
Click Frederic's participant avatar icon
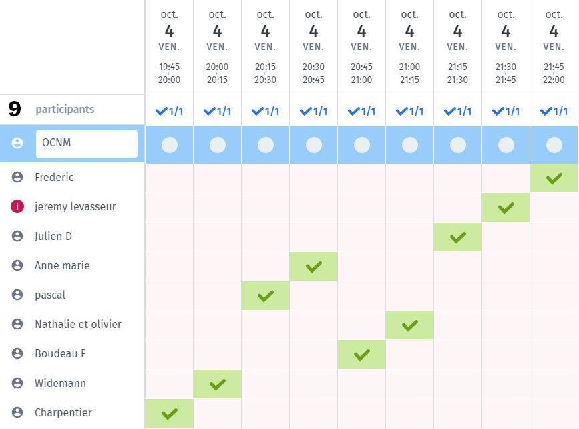point(17,177)
